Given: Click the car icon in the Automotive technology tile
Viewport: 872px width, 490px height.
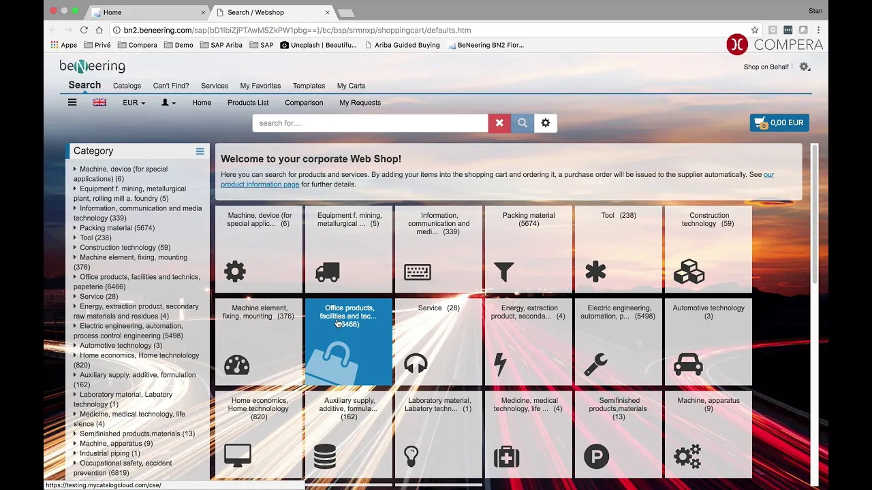Looking at the screenshot, I should point(688,365).
